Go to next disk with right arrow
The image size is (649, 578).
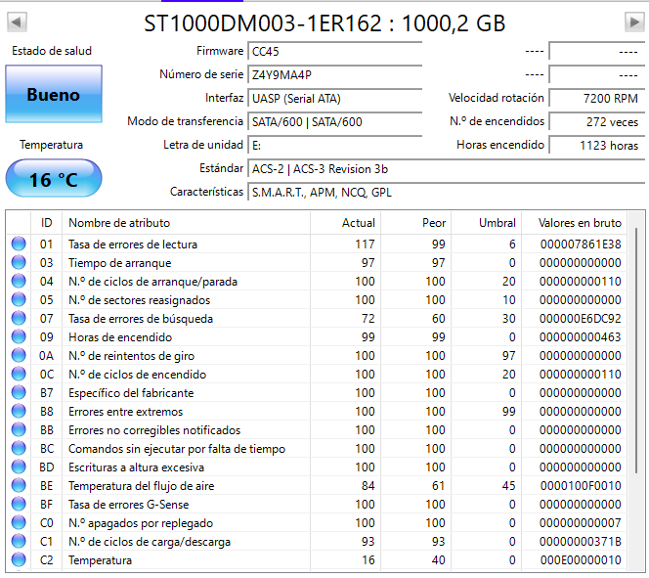click(634, 22)
